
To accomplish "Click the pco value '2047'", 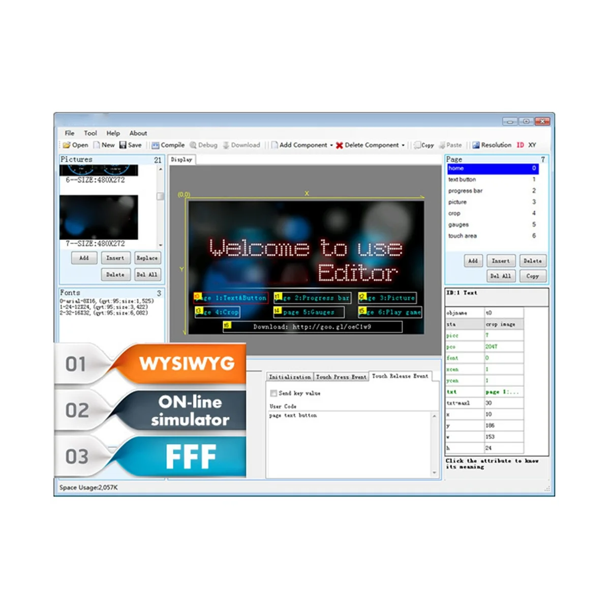I will pos(504,347).
